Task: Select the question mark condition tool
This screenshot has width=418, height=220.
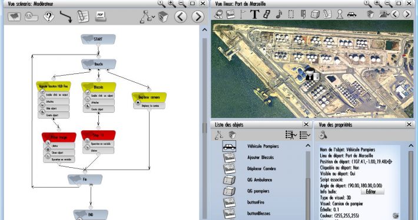Action: (x=49, y=17)
